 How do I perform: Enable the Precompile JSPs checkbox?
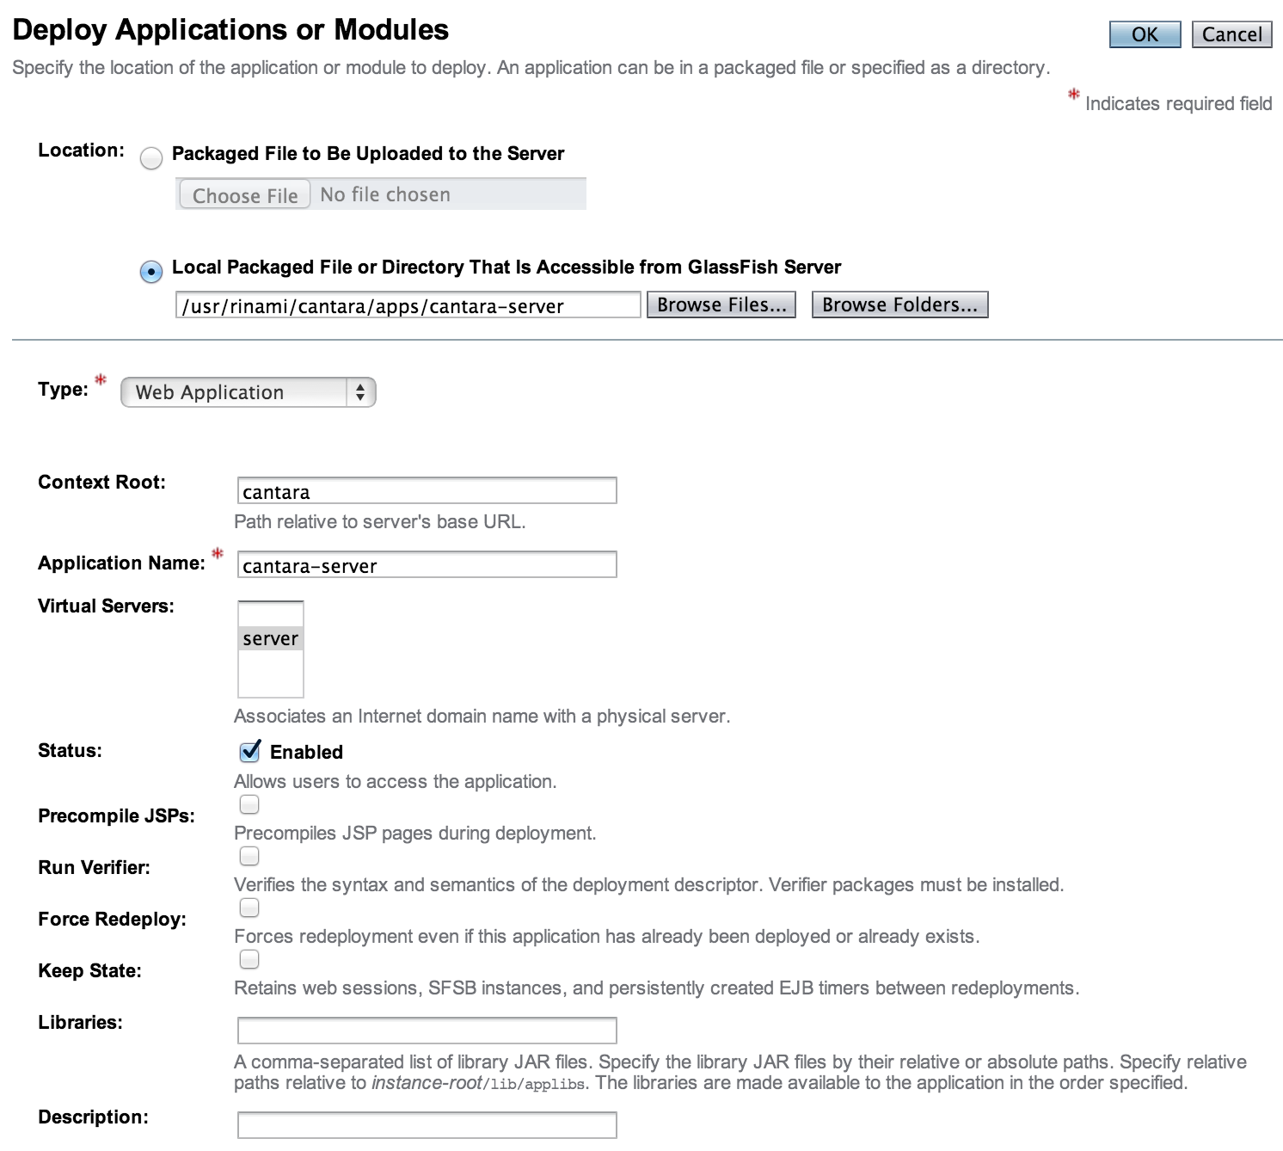tap(249, 804)
